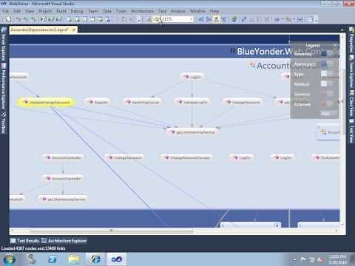Open the Help menu
The width and height of the screenshot is (355, 266).
214,11
